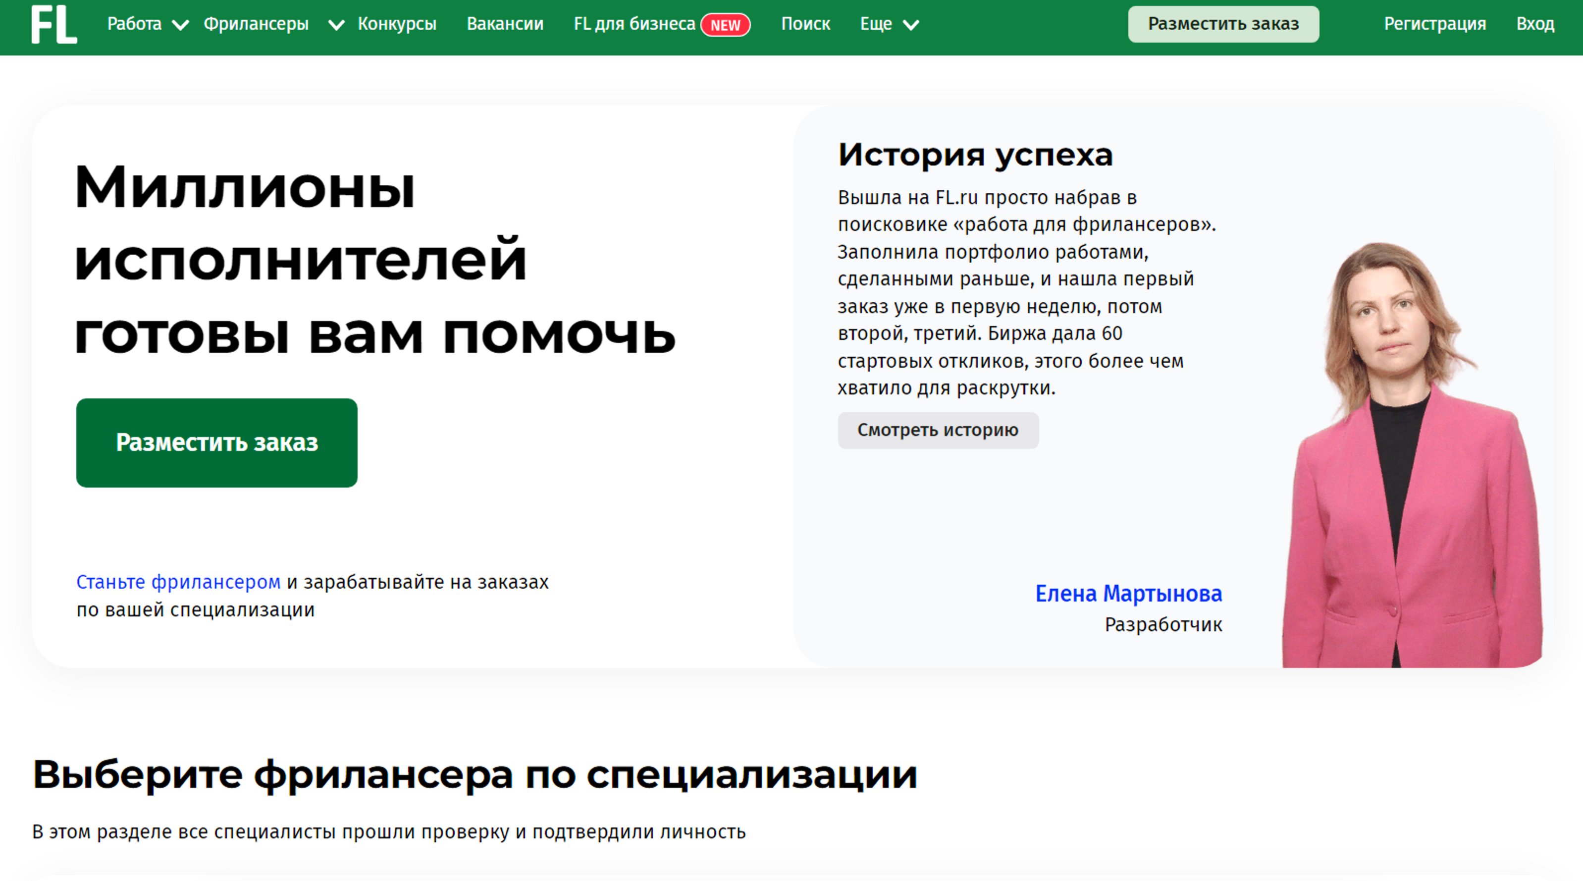This screenshot has height=881, width=1583.
Task: Click the red NEW badge
Action: (725, 25)
